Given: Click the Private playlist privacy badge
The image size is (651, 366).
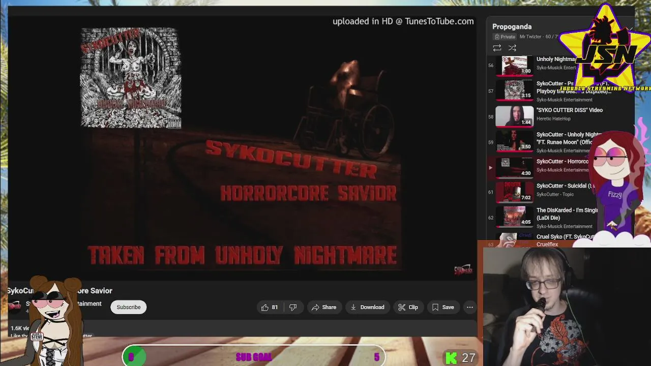Looking at the screenshot, I should coord(505,37).
